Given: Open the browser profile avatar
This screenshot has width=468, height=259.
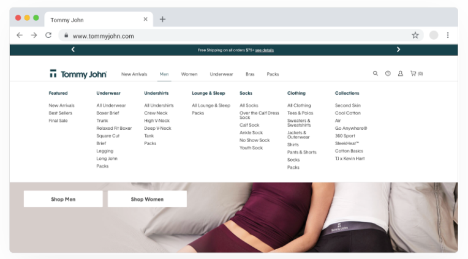Looking at the screenshot, I should tap(434, 36).
